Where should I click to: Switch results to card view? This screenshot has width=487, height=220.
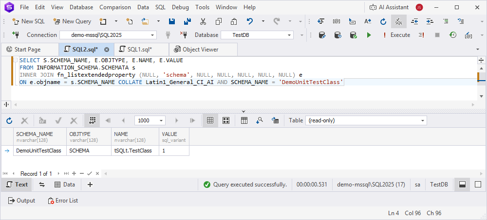click(x=226, y=120)
